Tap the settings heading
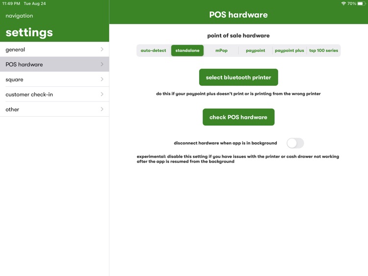This screenshot has width=368, height=276. pos(29,32)
